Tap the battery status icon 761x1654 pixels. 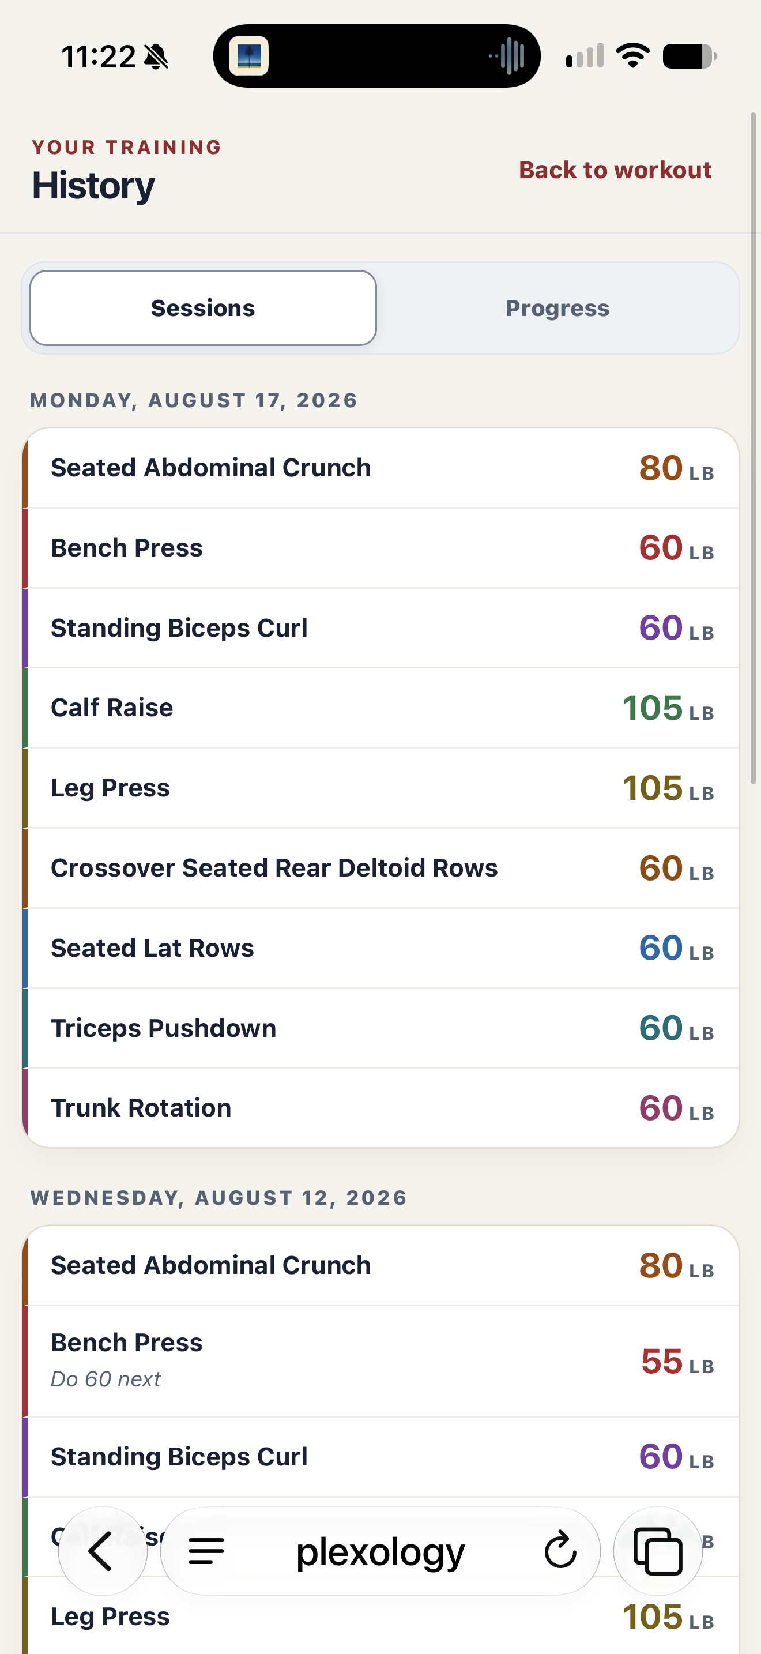click(x=690, y=57)
